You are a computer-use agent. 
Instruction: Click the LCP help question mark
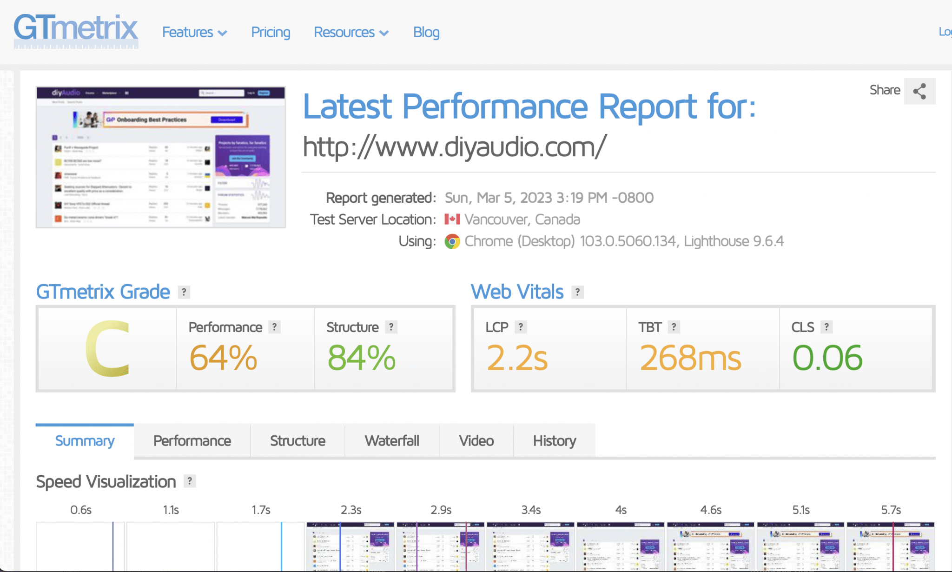click(x=521, y=327)
